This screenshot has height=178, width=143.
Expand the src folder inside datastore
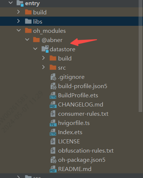[x=43, y=67]
